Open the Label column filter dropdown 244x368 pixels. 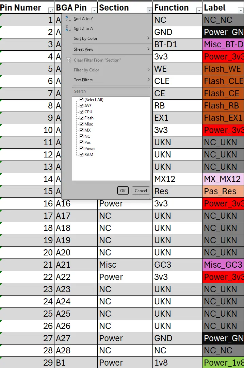click(x=241, y=10)
